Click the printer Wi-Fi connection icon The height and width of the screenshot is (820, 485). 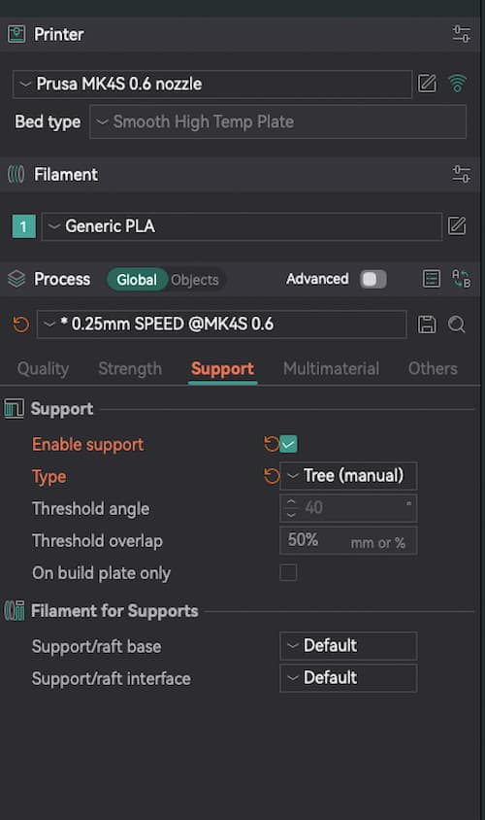point(457,84)
